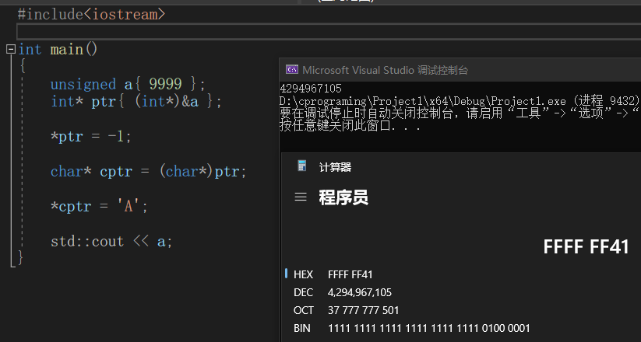Click the 程序员 mode heading in calculator

pos(343,197)
